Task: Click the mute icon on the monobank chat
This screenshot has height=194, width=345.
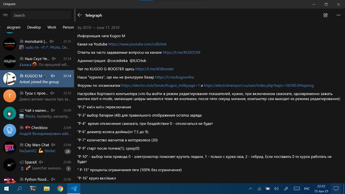Action: 52,41
